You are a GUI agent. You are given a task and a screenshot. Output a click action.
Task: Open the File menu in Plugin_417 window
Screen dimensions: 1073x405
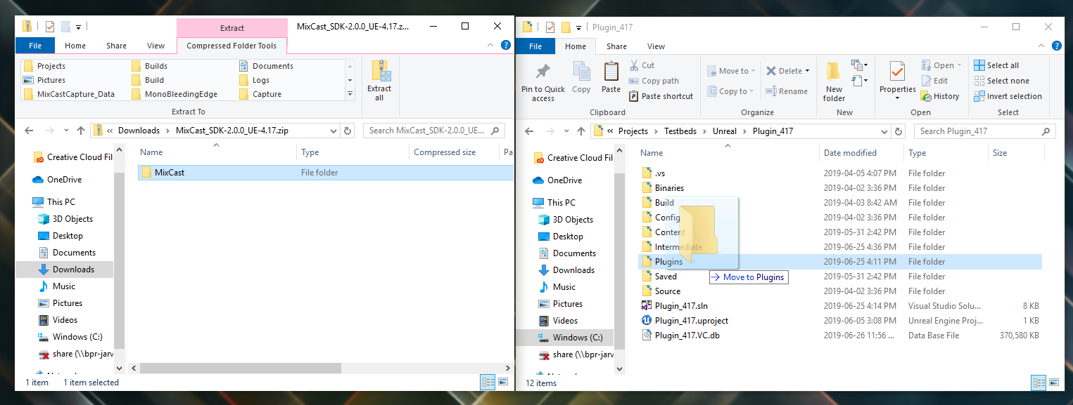[x=535, y=46]
